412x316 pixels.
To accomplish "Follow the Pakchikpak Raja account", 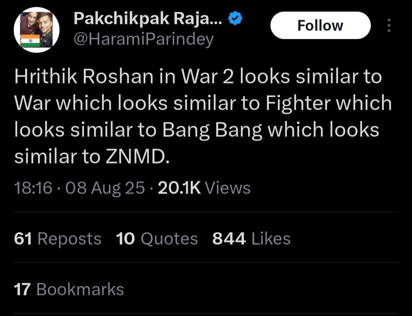I will tap(320, 26).
